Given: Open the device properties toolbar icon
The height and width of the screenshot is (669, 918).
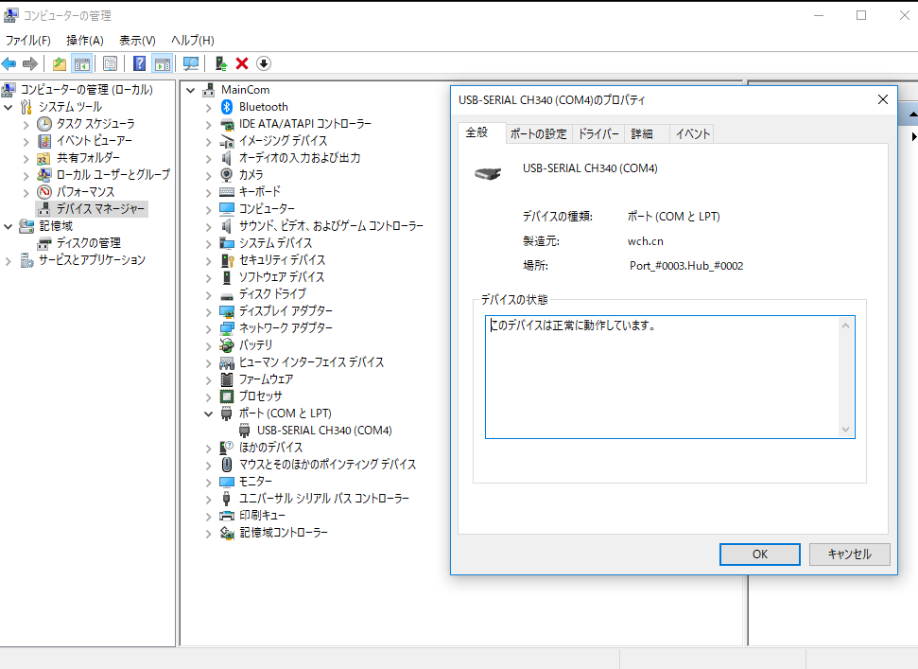Looking at the screenshot, I should coord(110,63).
